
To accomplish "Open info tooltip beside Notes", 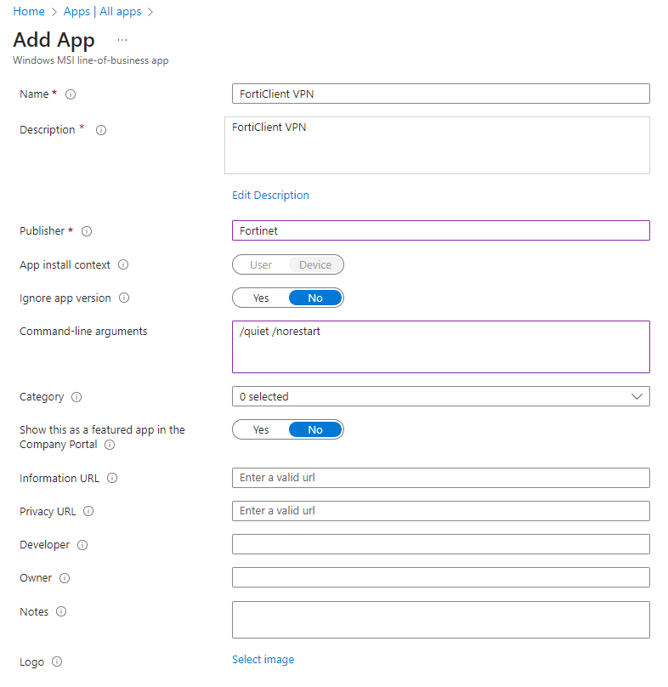I will [61, 611].
